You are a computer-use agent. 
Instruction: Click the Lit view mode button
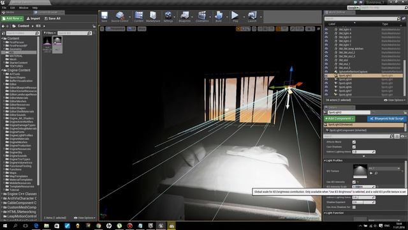coord(131,29)
